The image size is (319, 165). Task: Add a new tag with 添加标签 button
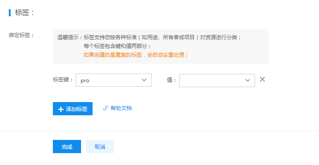coord(73,109)
